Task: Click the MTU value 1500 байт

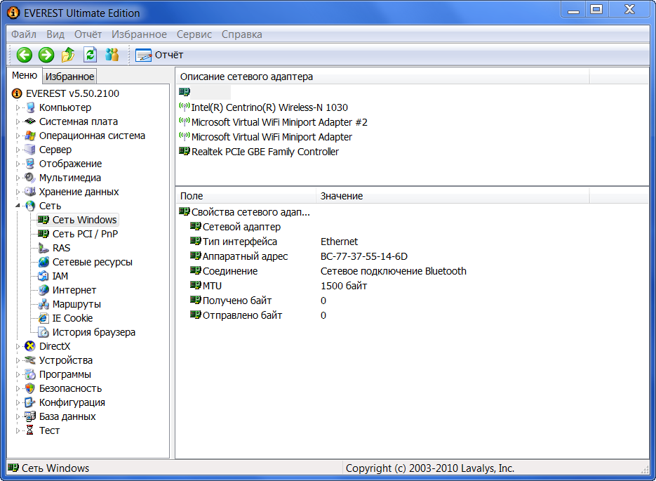Action: tap(344, 286)
